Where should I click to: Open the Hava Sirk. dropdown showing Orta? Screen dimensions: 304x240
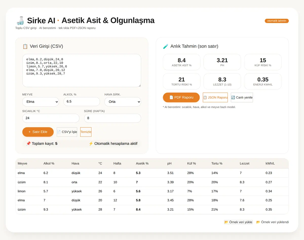click(123, 102)
